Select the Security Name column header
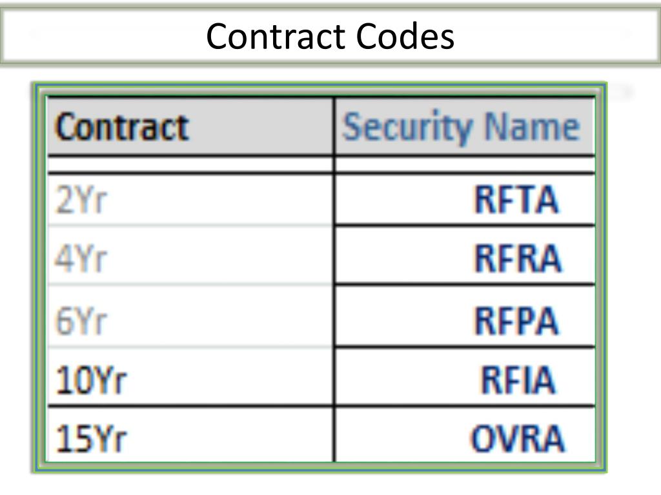Viewport: 661px width, 495px height. click(465, 126)
